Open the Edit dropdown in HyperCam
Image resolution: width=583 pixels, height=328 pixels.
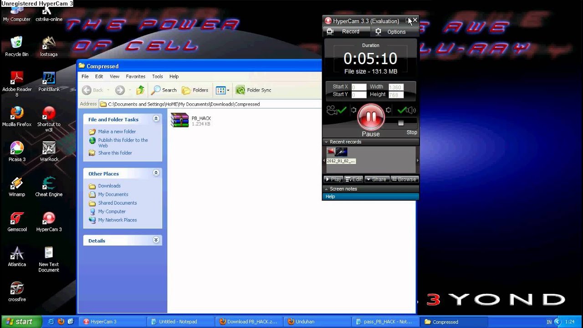[353, 179]
